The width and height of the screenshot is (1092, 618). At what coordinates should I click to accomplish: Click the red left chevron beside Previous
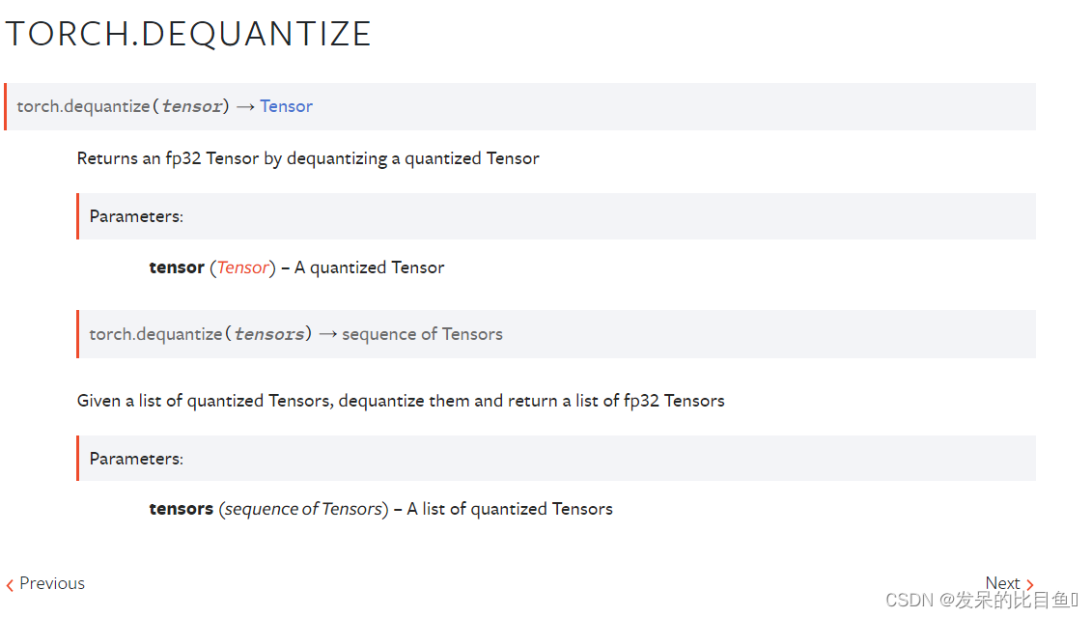[x=10, y=585]
